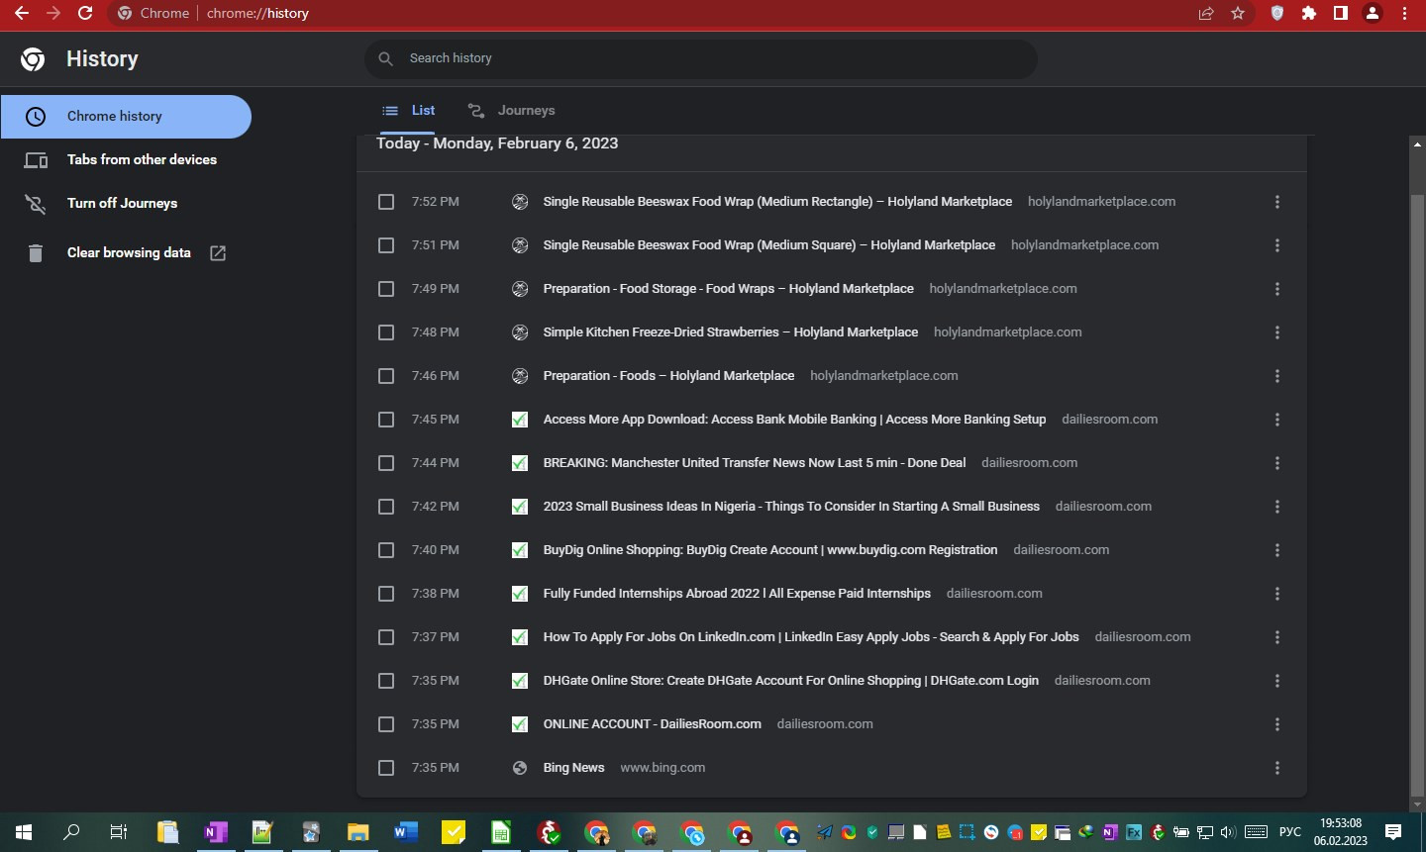Click Turn off Journeys
This screenshot has width=1426, height=852.
126,204
